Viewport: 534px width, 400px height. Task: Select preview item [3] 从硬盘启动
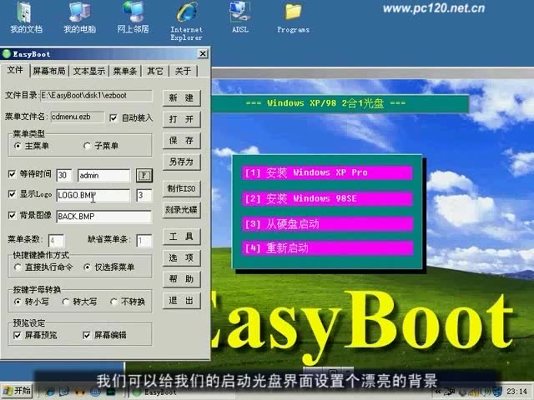(x=327, y=224)
